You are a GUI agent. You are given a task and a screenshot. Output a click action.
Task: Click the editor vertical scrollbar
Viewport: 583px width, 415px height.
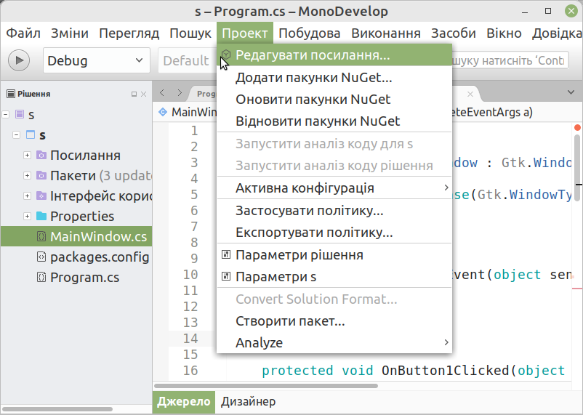pyautogui.click(x=577, y=167)
